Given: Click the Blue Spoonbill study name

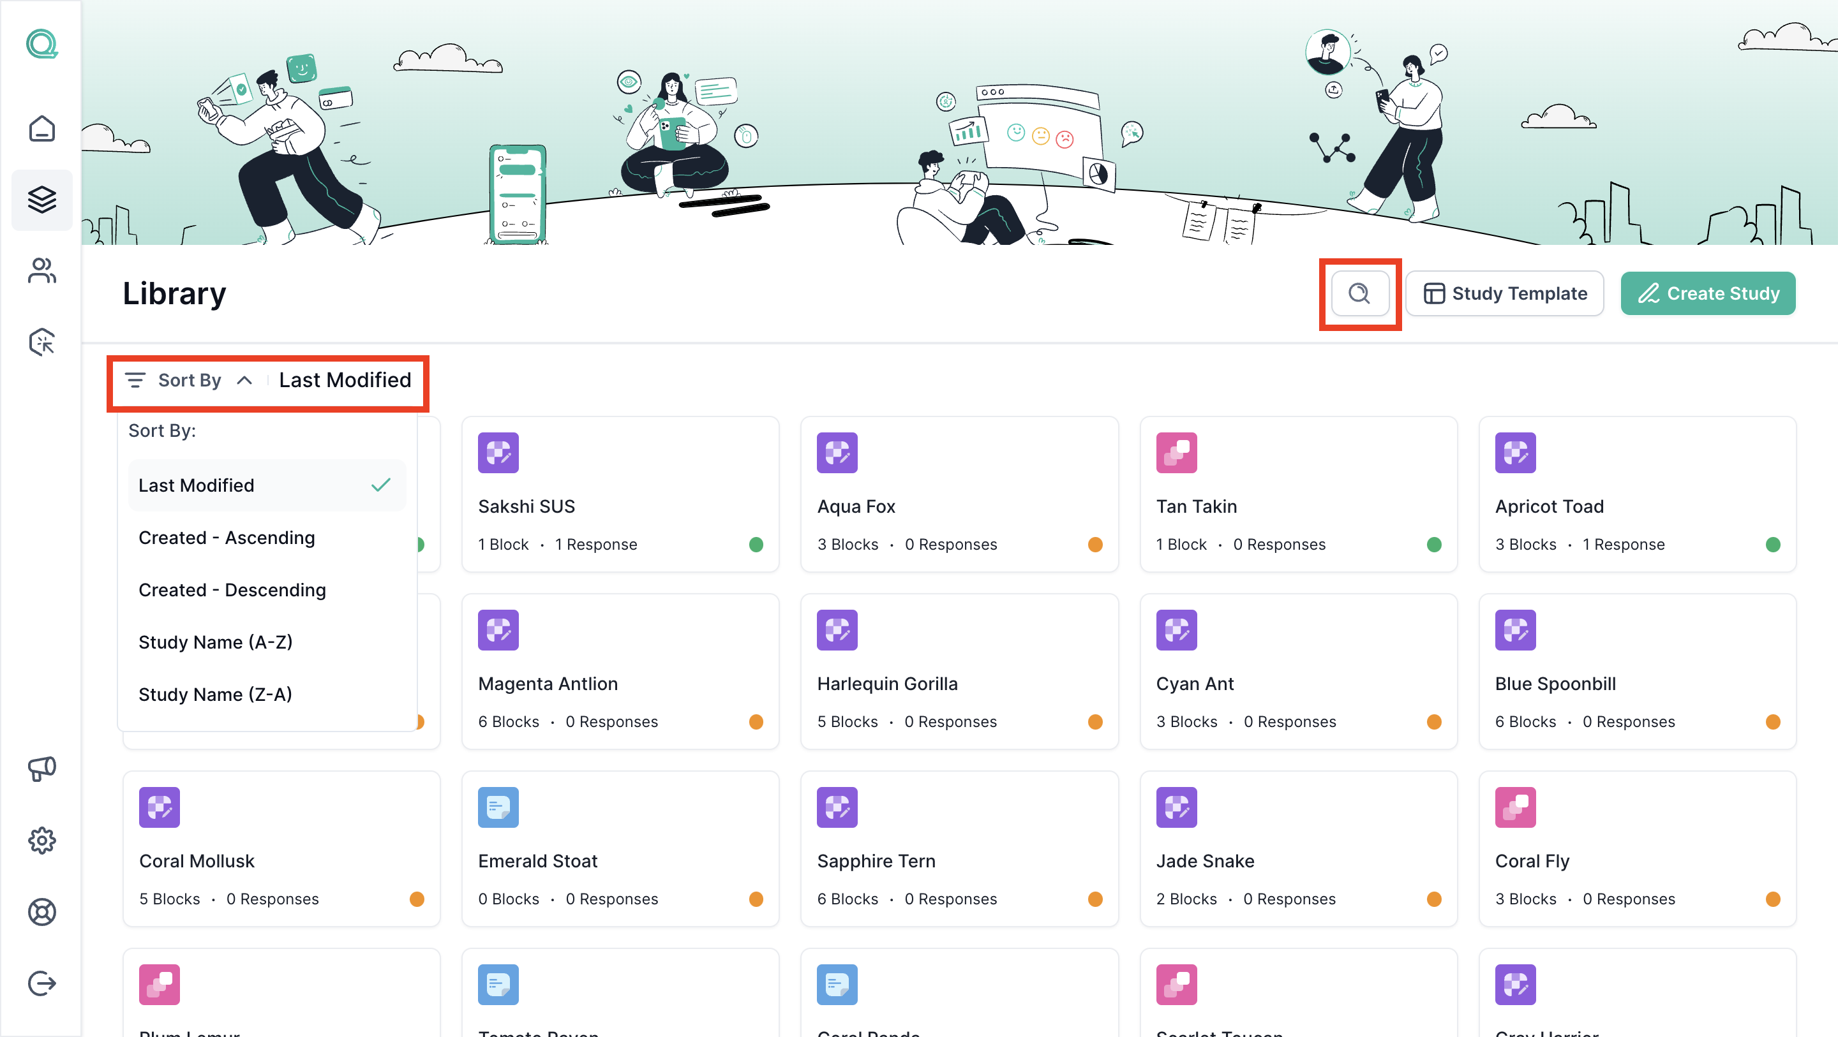Looking at the screenshot, I should [1555, 684].
